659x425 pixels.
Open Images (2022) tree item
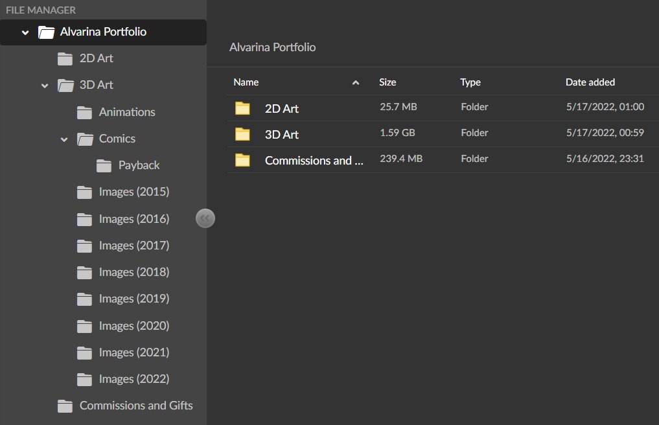134,379
